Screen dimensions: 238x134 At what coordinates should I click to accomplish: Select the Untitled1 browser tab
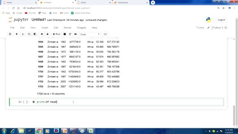click(57, 3)
